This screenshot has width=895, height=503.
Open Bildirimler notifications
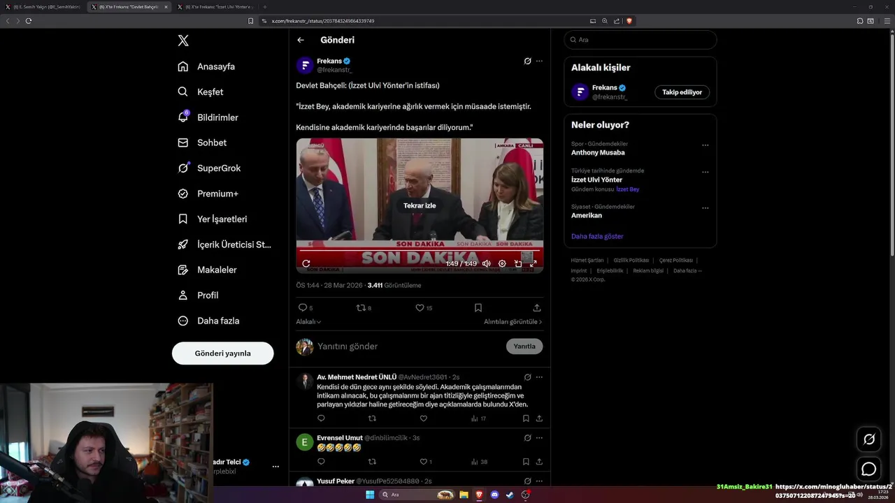point(208,117)
